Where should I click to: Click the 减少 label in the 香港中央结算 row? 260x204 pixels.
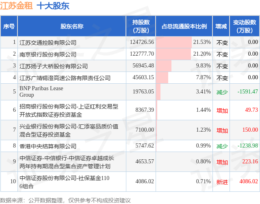222,146
